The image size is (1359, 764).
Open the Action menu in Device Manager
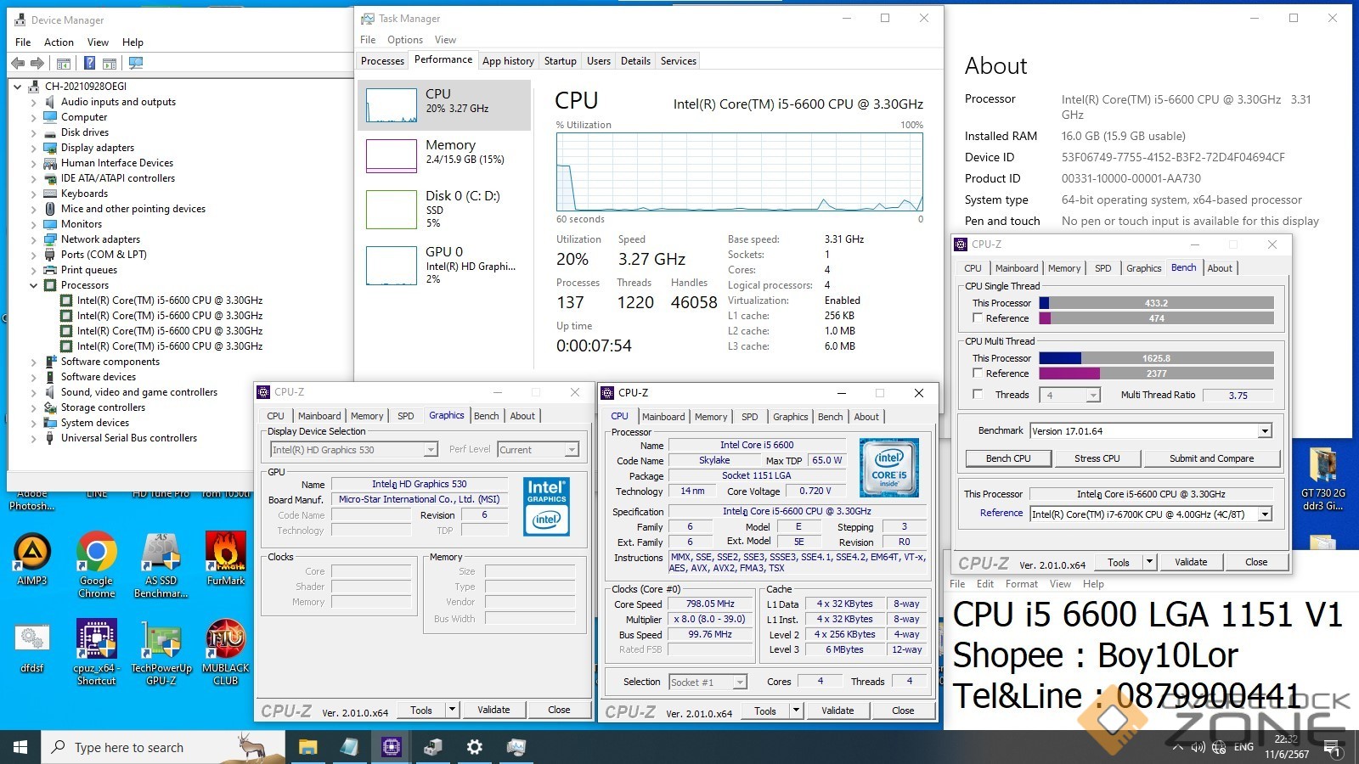point(59,42)
